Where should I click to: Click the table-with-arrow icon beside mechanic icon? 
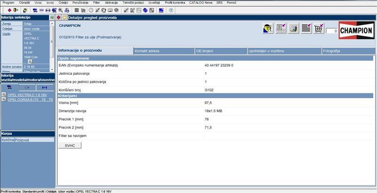pyautogui.click(x=281, y=29)
